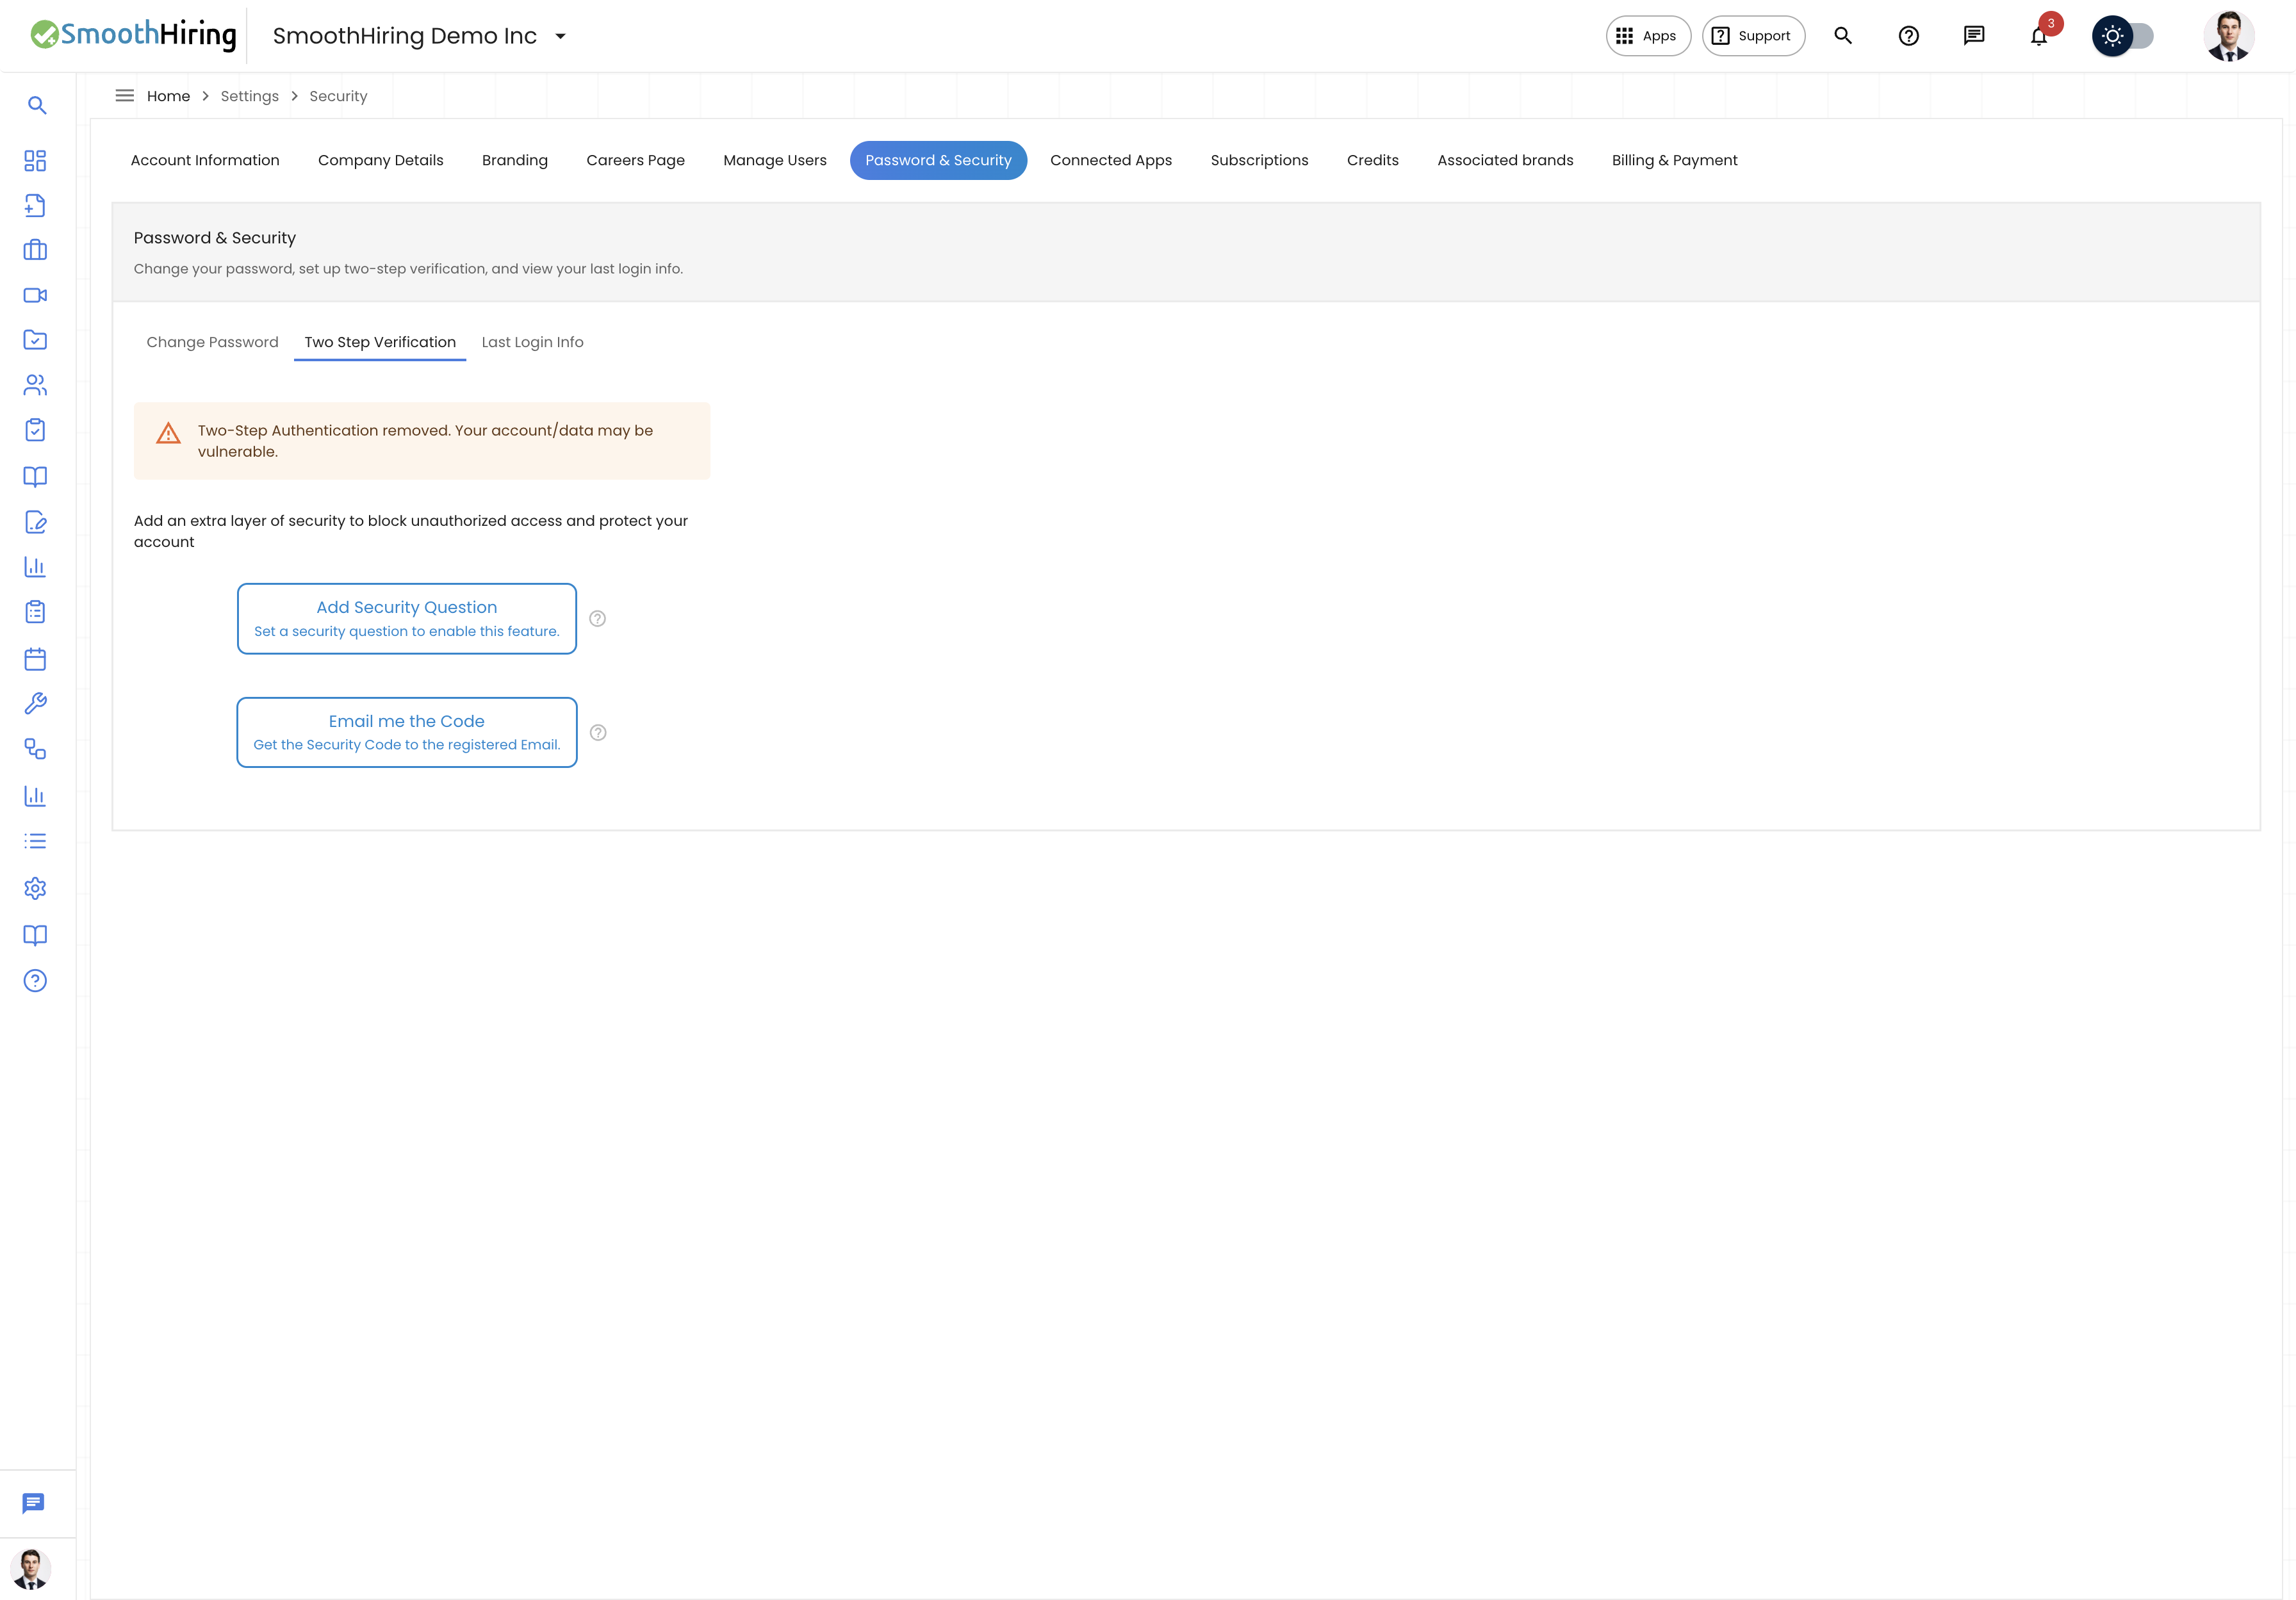Open the calendar icon in the sidebar
The height and width of the screenshot is (1600, 2296).
35,659
